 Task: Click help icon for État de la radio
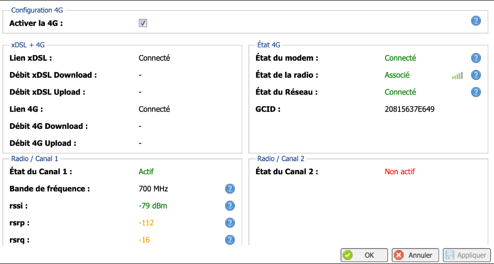point(476,75)
